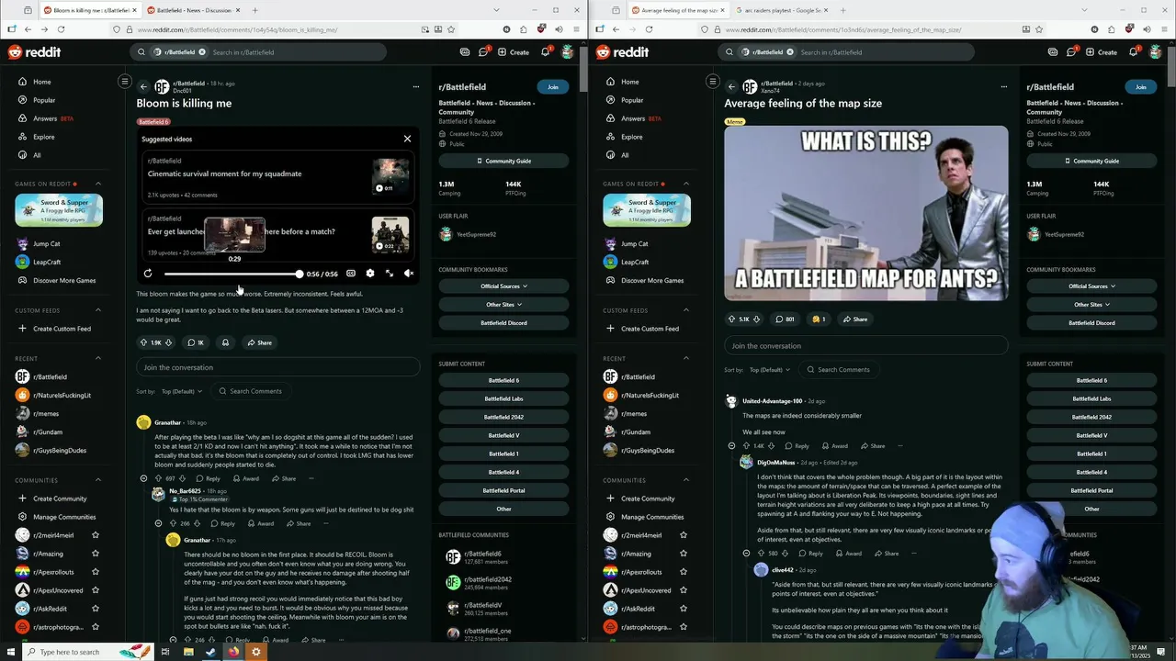This screenshot has height=661, width=1176.
Task: Toggle closed captions in video player
Action: click(x=351, y=274)
